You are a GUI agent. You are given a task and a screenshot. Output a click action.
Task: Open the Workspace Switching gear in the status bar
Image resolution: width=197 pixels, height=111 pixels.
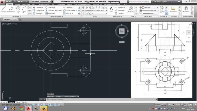tap(182, 105)
